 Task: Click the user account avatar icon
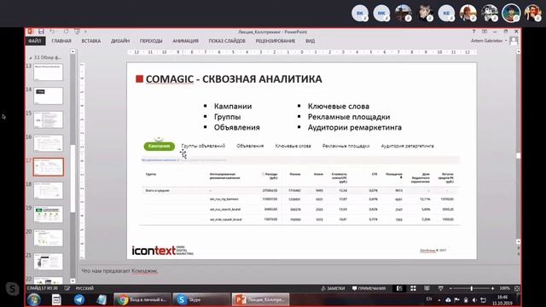514,41
